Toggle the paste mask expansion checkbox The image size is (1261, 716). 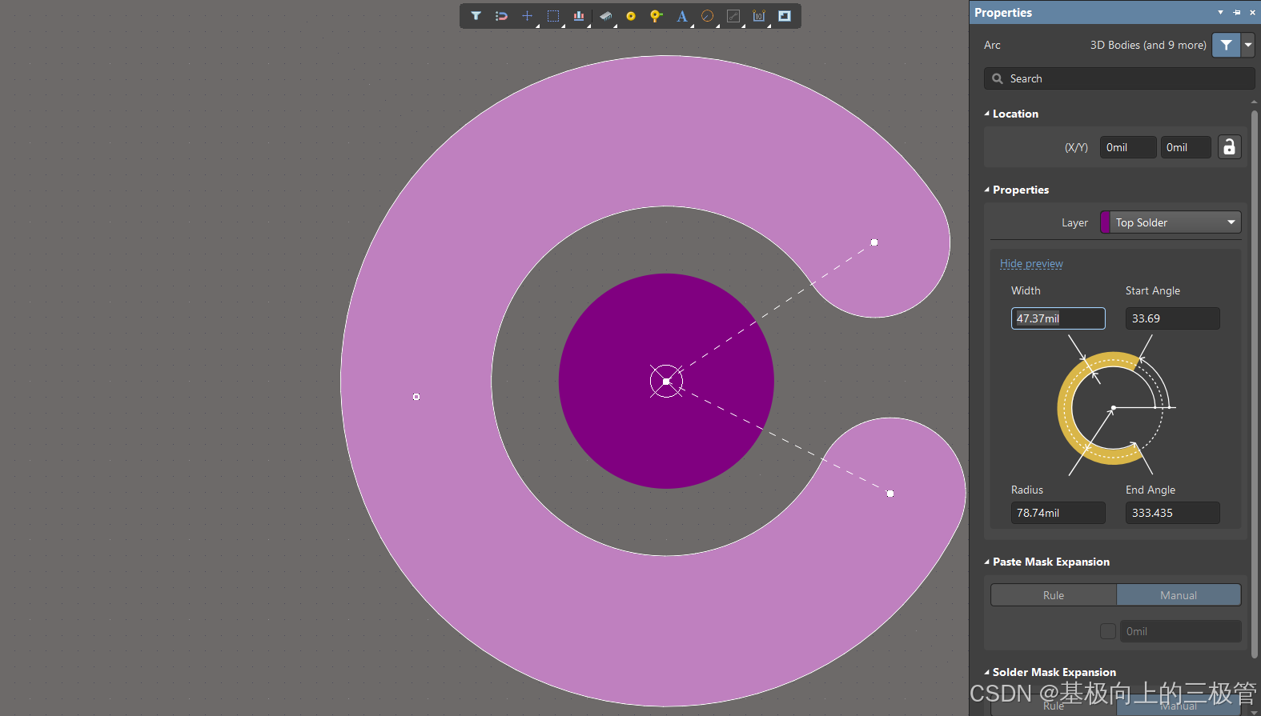pyautogui.click(x=1108, y=631)
